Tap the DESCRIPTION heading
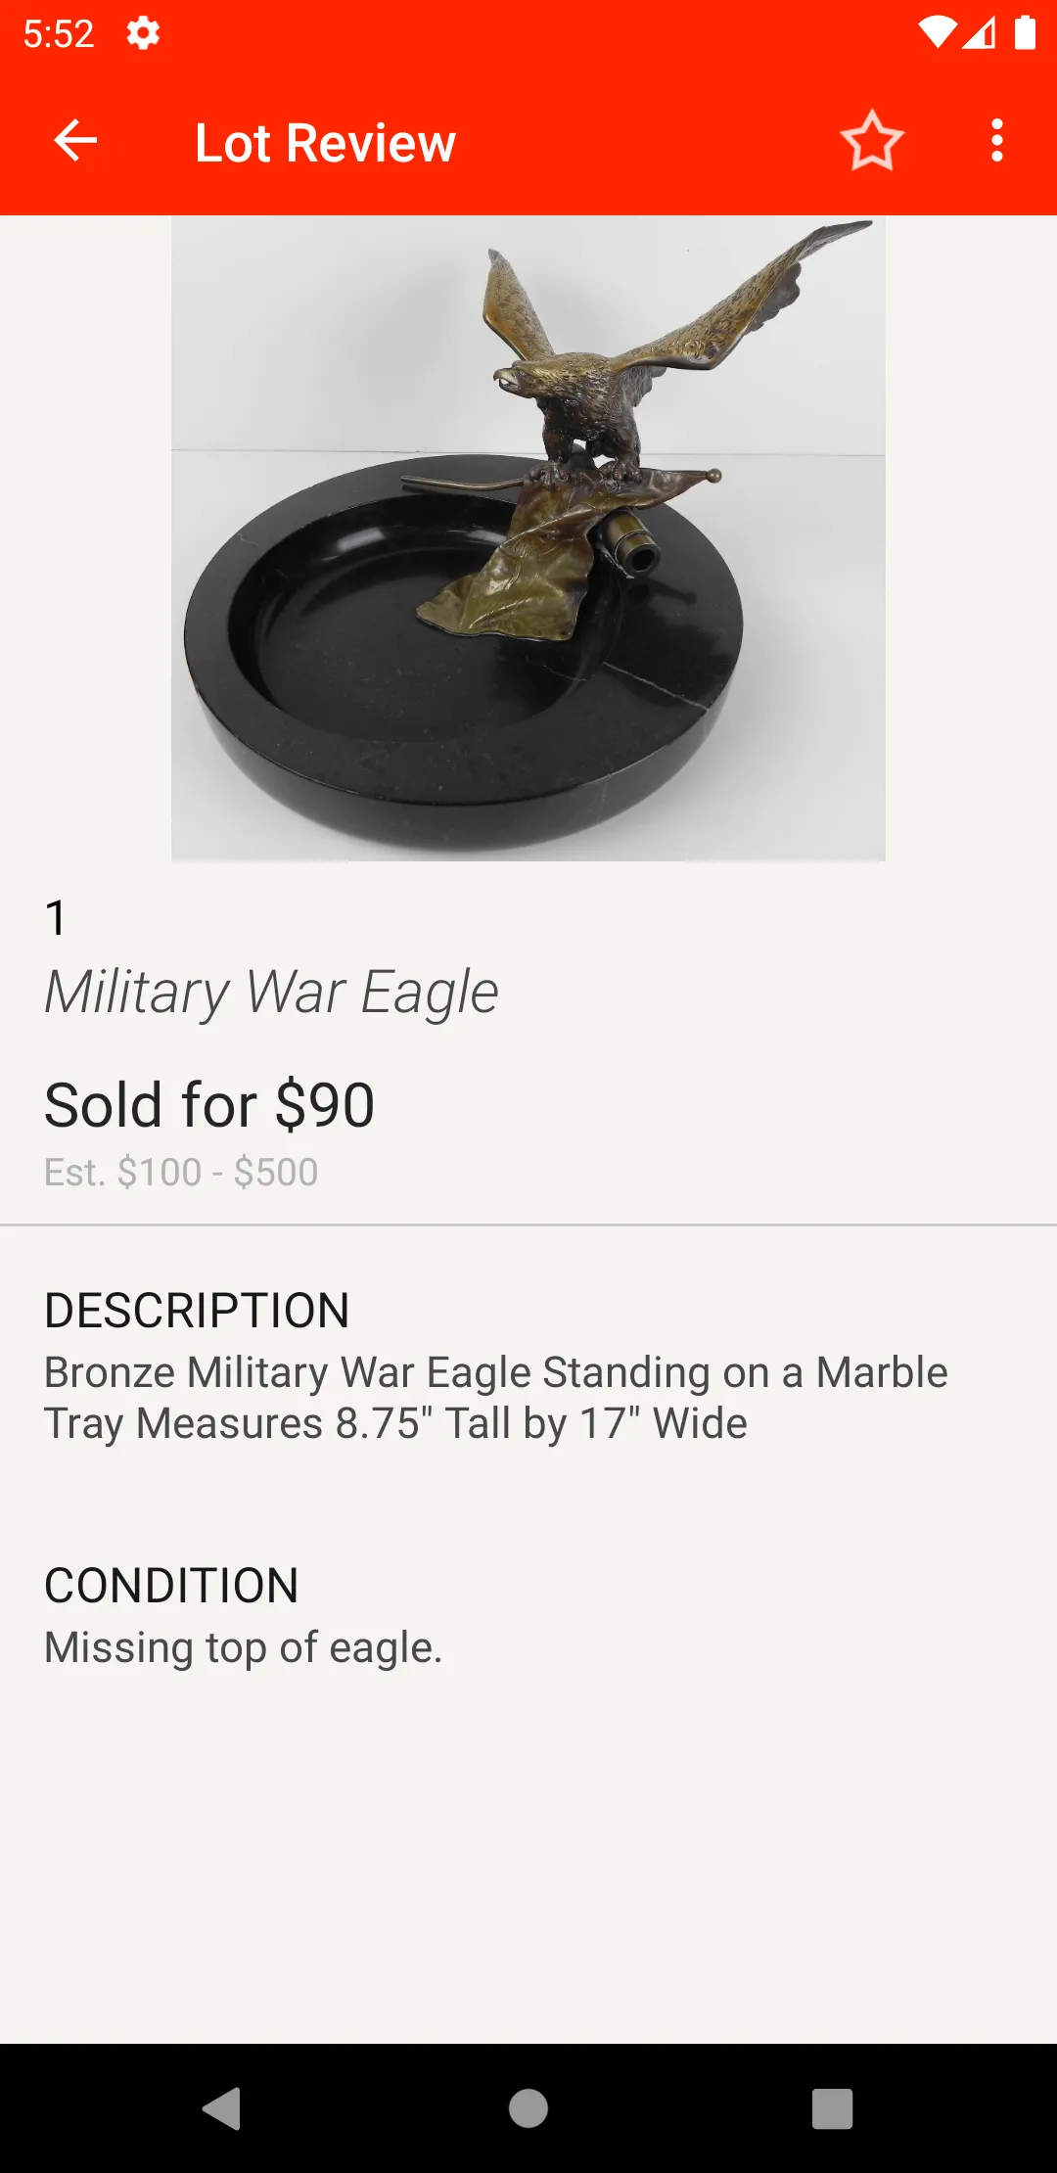Viewport: 1057px width, 2173px height. coord(197,1311)
